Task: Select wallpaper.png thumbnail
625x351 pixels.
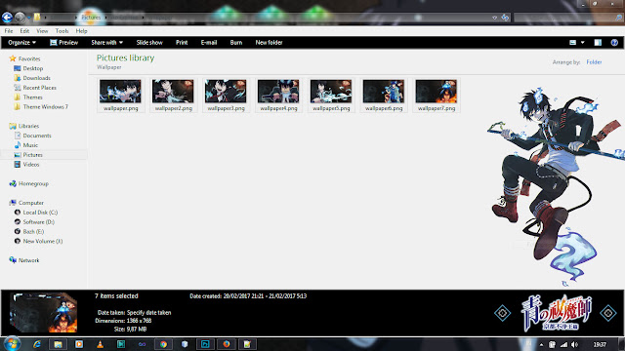Action: pyautogui.click(x=120, y=96)
